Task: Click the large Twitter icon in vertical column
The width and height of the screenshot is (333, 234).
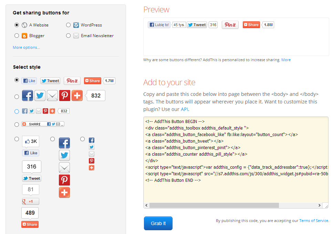Action: [64, 155]
